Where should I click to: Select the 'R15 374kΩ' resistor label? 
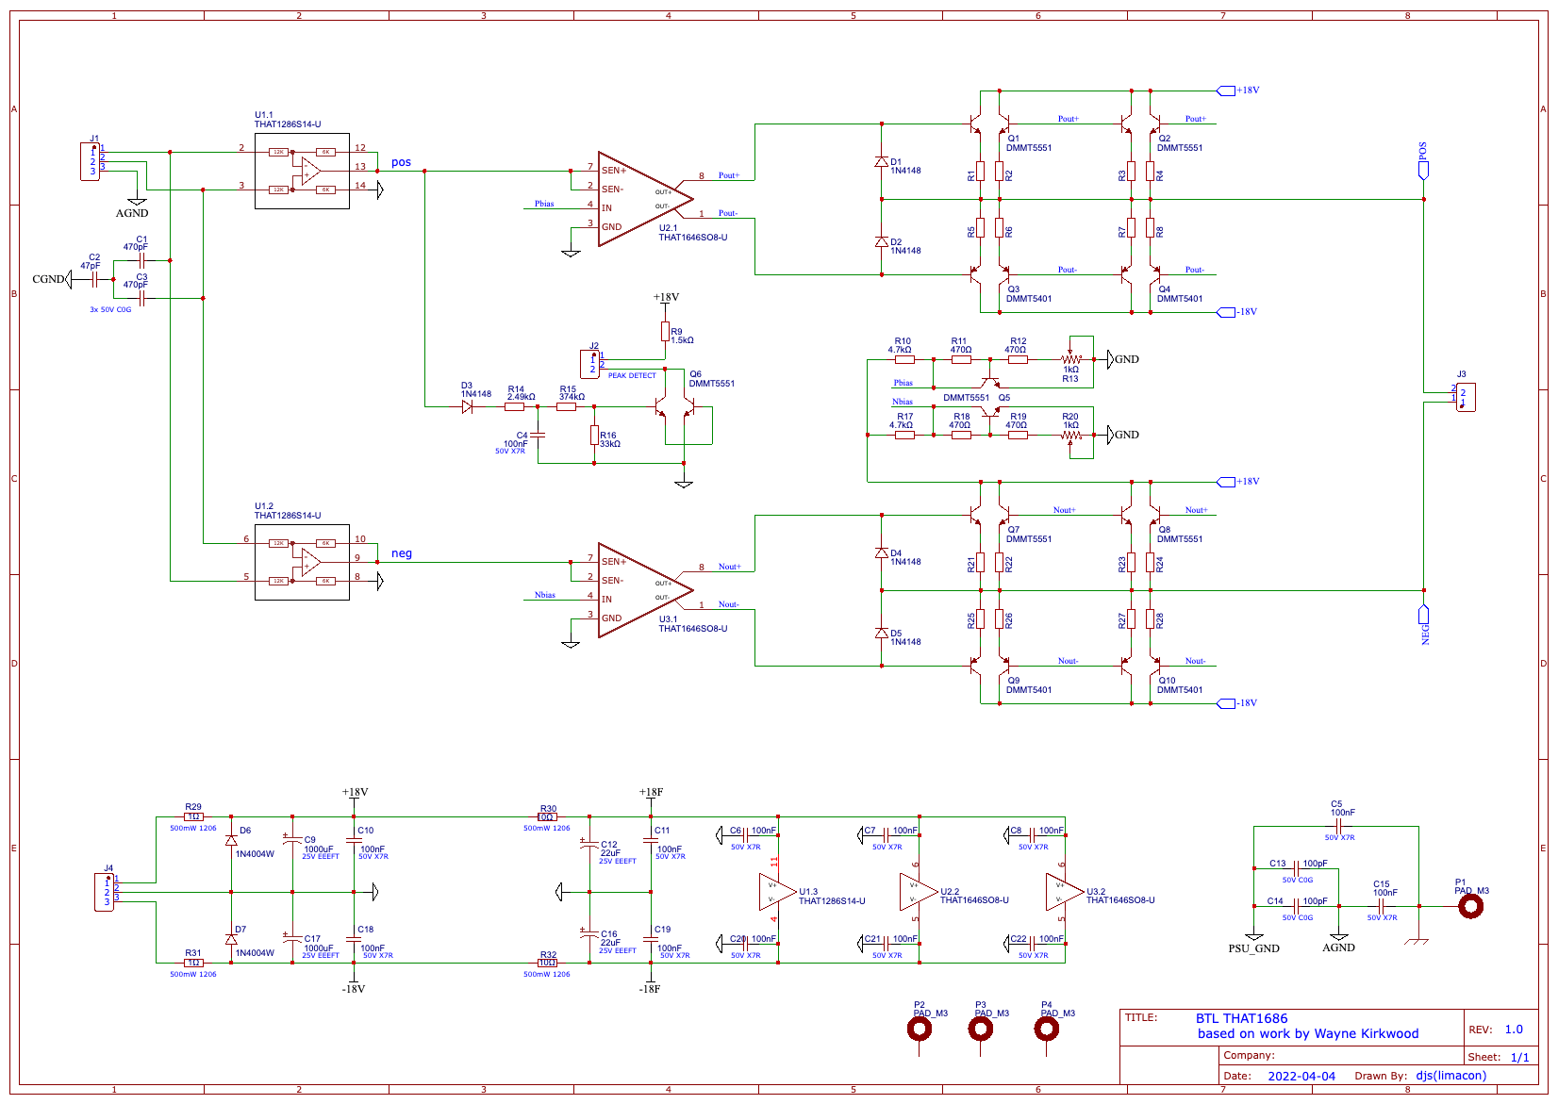pyautogui.click(x=572, y=393)
